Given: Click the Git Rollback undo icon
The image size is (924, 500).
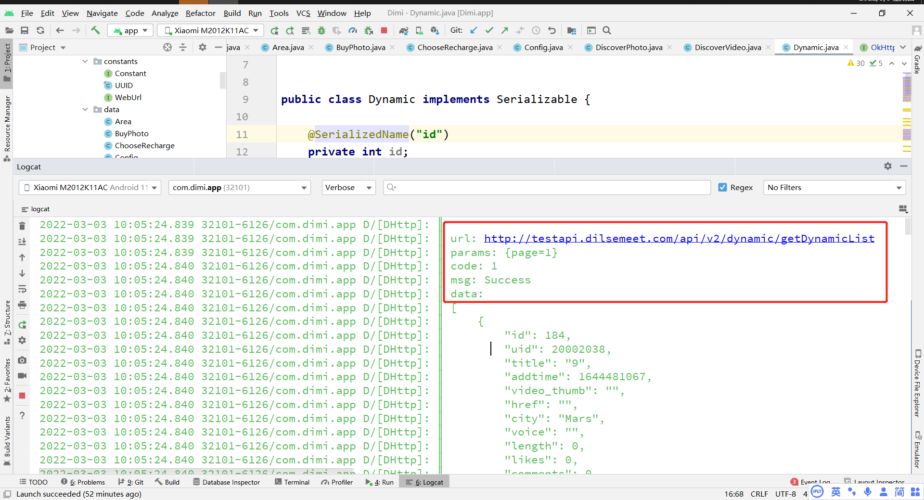Looking at the screenshot, I should [x=552, y=30].
